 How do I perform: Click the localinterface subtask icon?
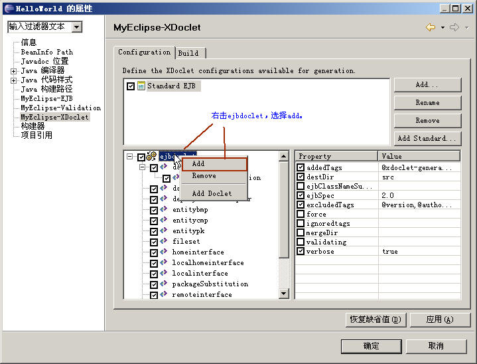point(164,272)
